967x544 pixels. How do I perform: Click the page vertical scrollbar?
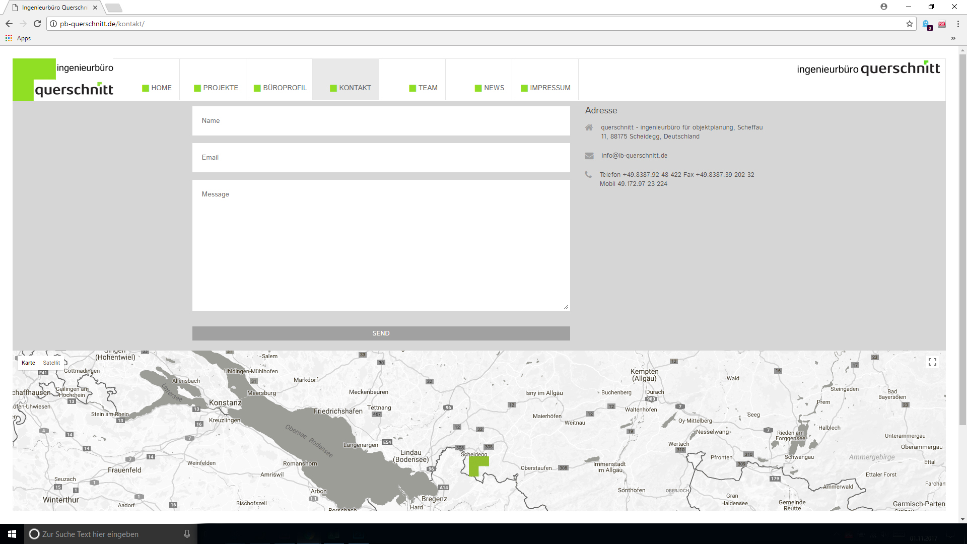point(962,239)
